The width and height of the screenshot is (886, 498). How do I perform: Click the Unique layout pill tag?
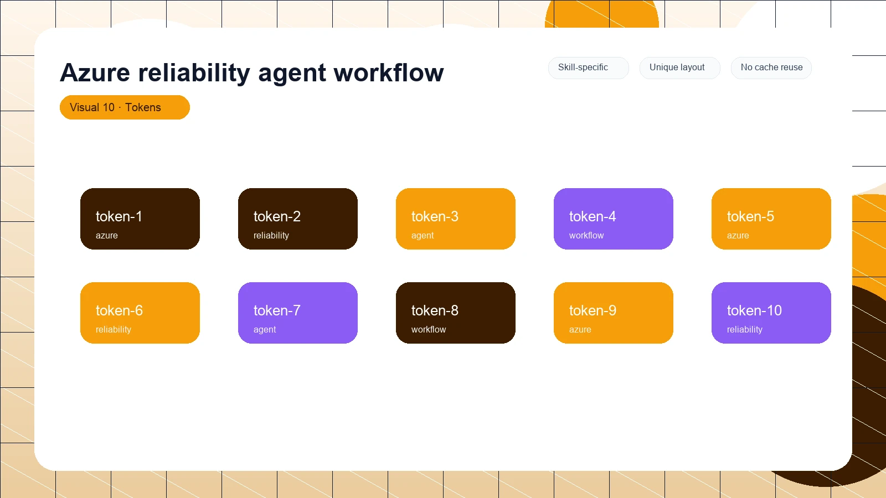[x=679, y=68]
